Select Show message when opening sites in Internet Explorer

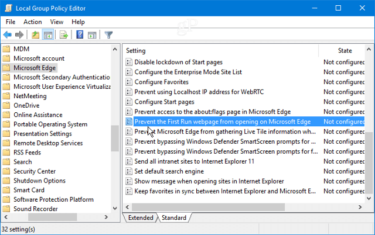pyautogui.click(x=209, y=181)
